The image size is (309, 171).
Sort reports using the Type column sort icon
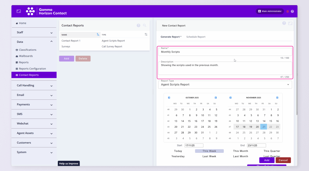(146, 34)
